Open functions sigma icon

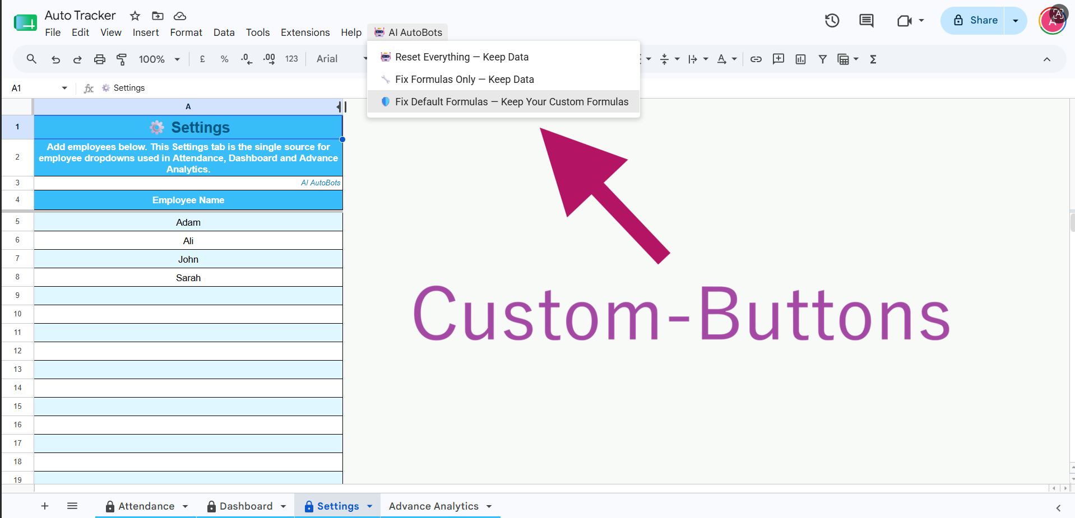point(873,59)
